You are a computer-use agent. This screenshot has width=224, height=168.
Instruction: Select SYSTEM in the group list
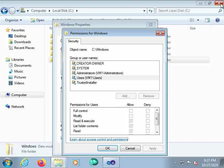(80, 68)
